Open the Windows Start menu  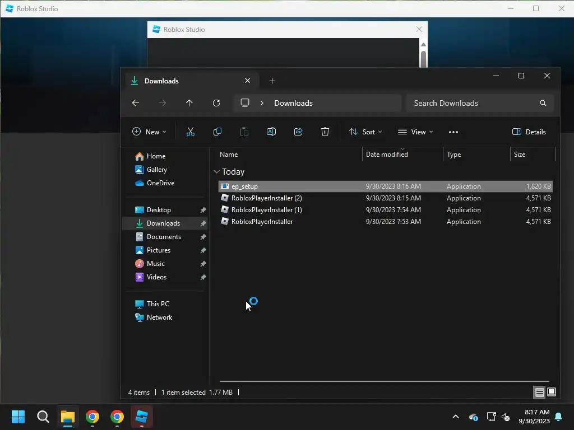[18, 417]
